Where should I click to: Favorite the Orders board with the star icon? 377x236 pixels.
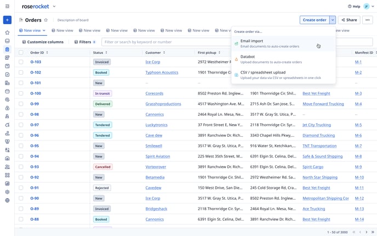click(45, 20)
